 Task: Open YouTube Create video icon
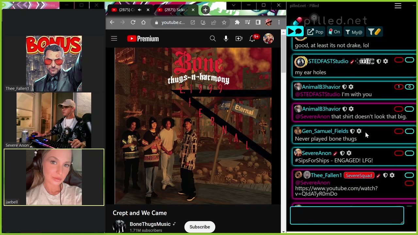239,39
